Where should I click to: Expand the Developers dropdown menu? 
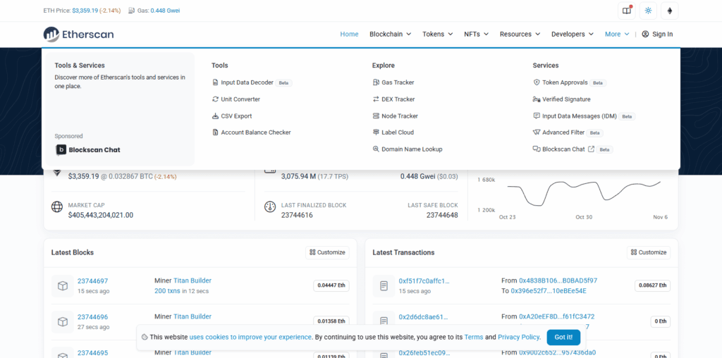click(573, 34)
